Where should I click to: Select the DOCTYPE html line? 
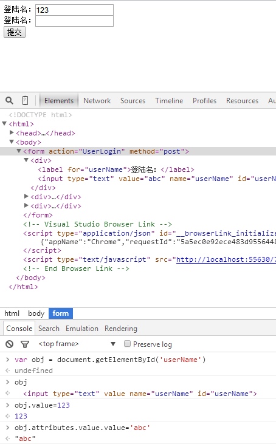point(40,115)
